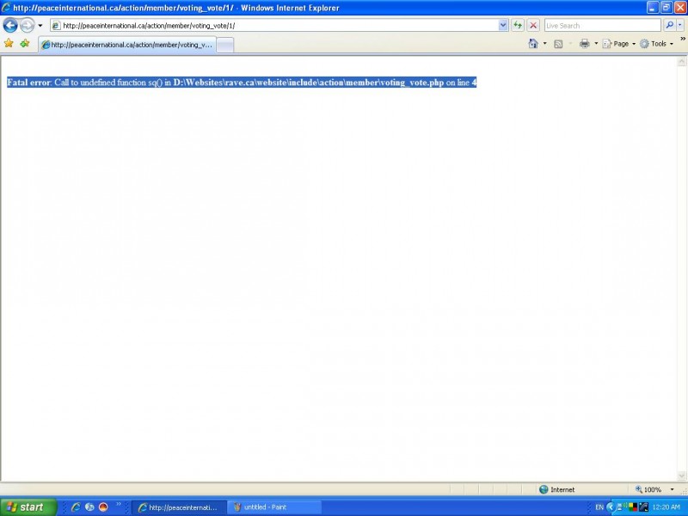Image resolution: width=688 pixels, height=516 pixels.
Task: Click the search magnifier button
Action: (669, 25)
